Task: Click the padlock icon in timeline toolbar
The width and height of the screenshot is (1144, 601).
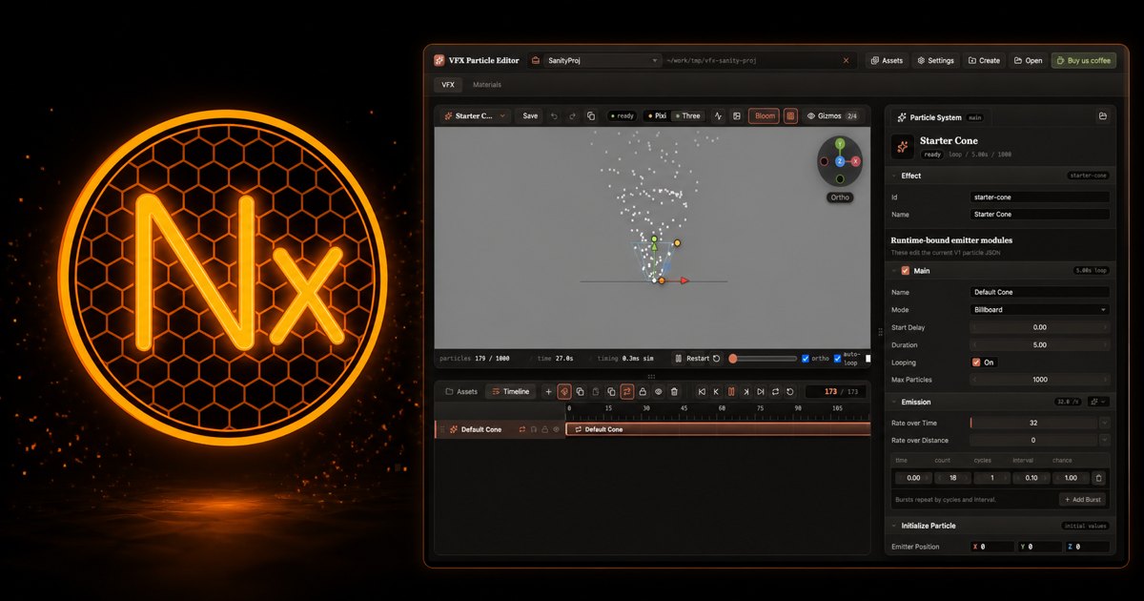Action: [643, 391]
